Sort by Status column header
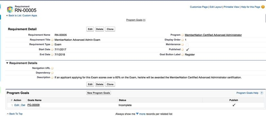266x116 pixels. click(122, 100)
